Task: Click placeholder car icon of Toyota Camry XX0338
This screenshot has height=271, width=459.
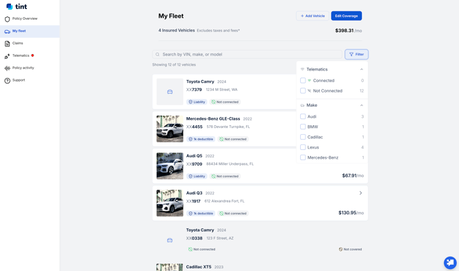Action: pyautogui.click(x=170, y=240)
